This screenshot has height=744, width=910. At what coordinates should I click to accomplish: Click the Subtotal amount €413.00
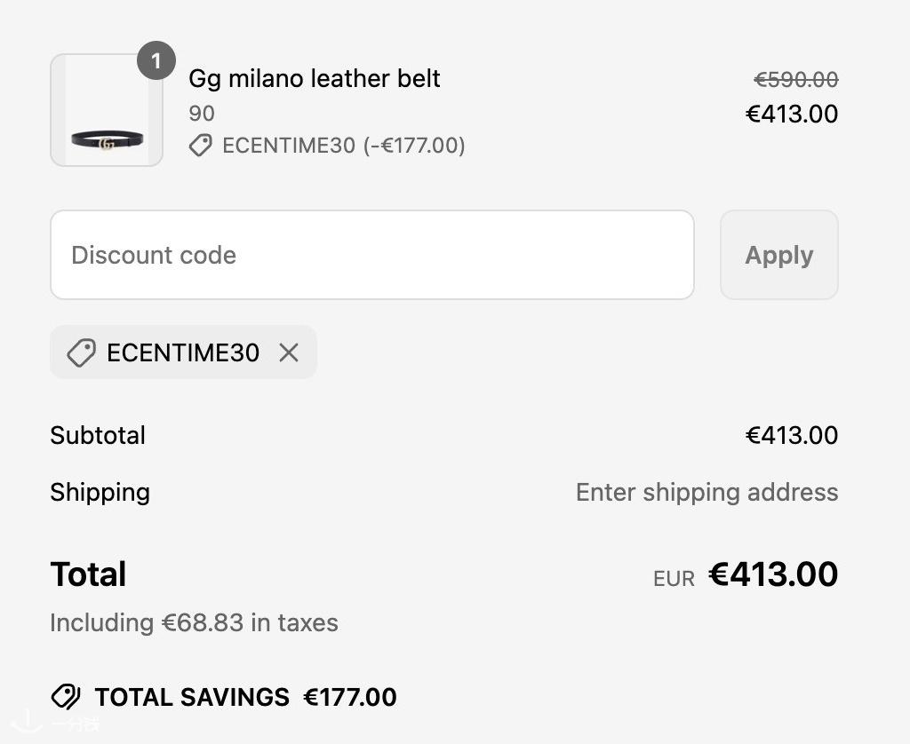(792, 436)
